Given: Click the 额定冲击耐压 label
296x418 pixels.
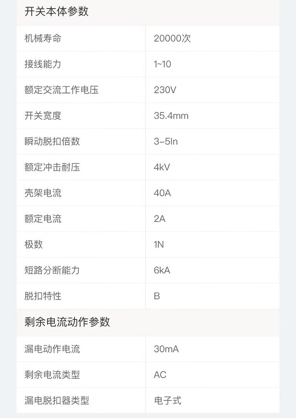Looking at the screenshot, I should click(x=52, y=167).
